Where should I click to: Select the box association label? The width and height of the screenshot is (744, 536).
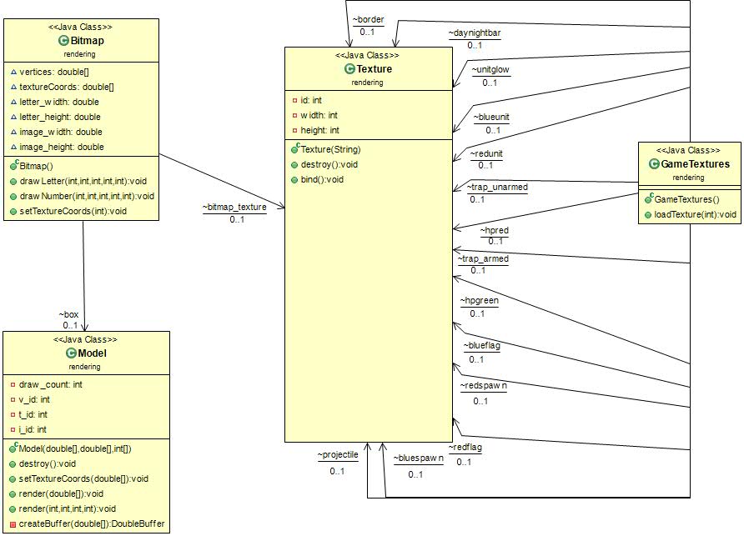coord(68,313)
